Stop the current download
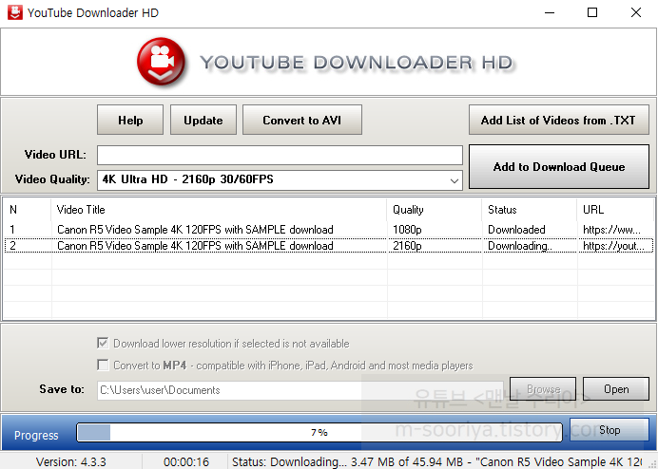Screen dimensions: 658x469 [x=610, y=430]
